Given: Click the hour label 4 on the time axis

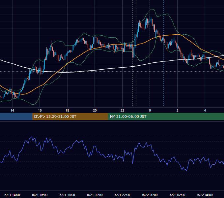Looking at the screenshot, I should (x=205, y=111).
